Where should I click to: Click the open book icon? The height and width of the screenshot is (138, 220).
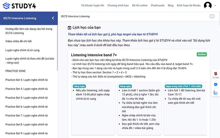pos(212,17)
